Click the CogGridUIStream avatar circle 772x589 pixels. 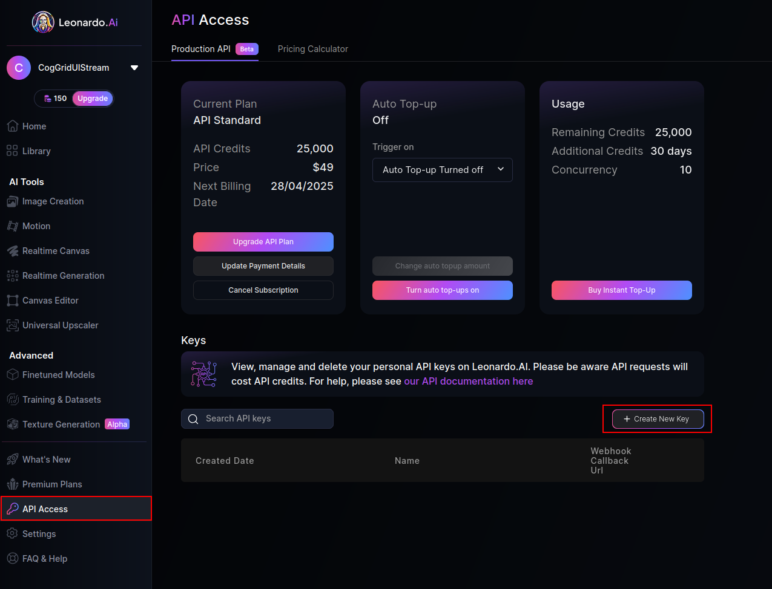(19, 68)
